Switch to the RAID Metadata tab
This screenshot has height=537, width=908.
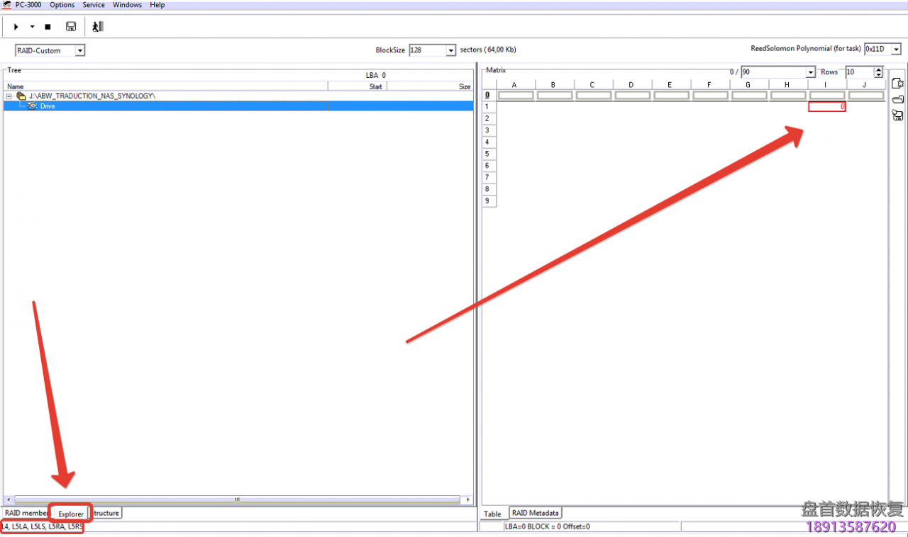pyautogui.click(x=536, y=513)
